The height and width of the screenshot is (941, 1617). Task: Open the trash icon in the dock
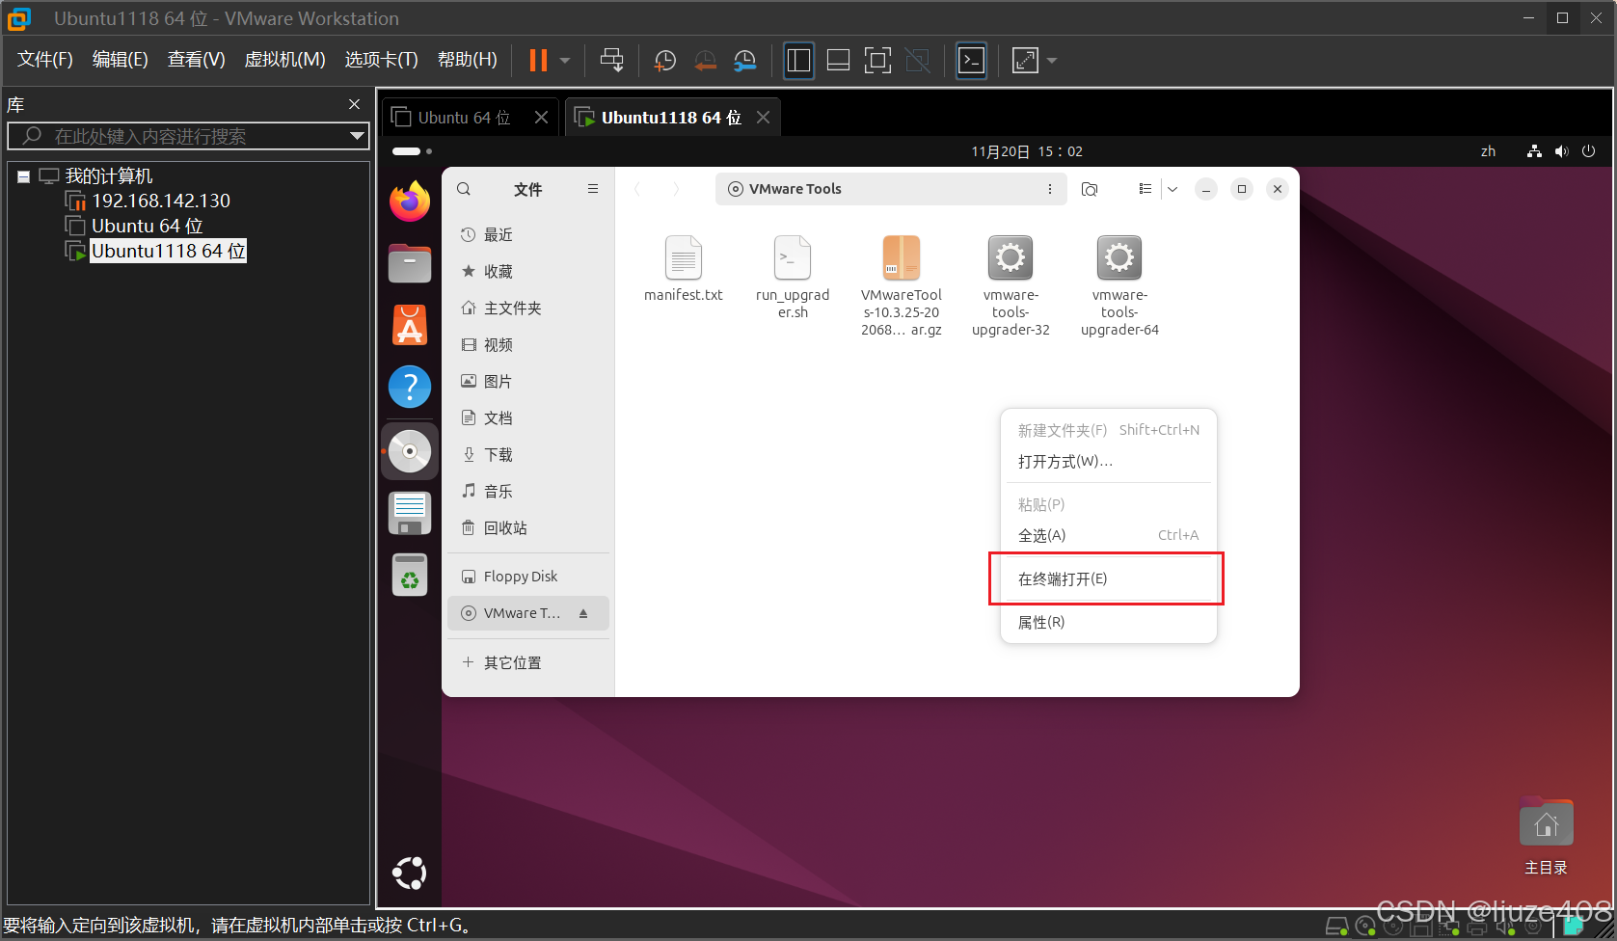[410, 575]
